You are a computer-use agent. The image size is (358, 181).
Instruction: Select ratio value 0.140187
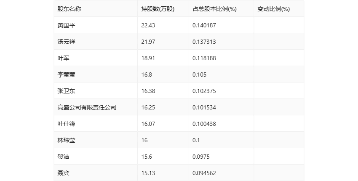click(204, 25)
